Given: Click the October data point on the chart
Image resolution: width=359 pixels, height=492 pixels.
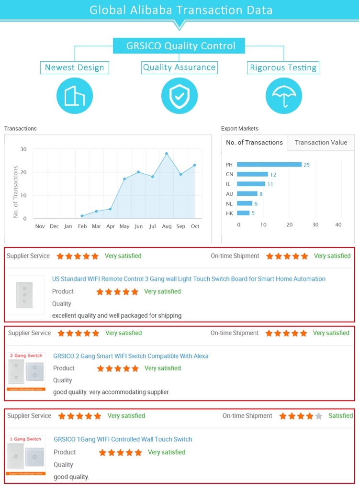Looking at the screenshot, I should 194,165.
